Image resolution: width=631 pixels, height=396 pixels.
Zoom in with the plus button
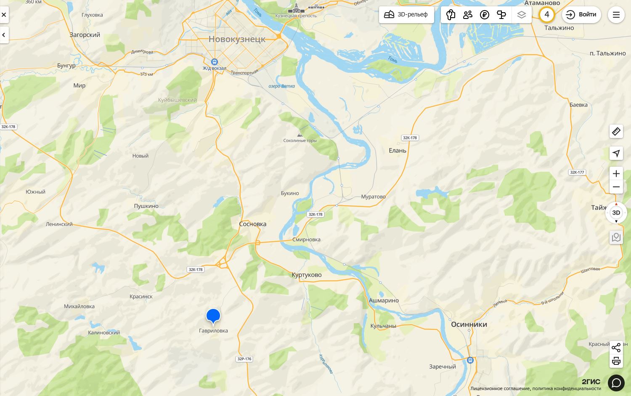tap(616, 173)
